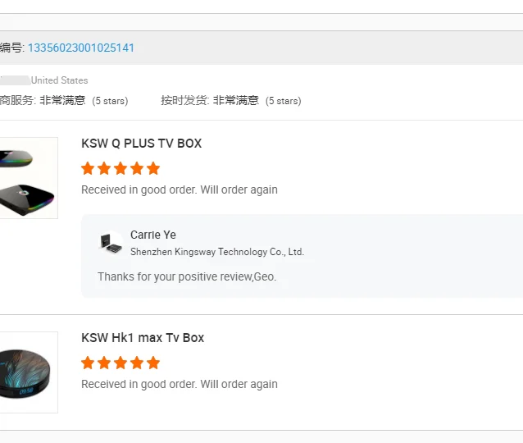Image resolution: width=523 pixels, height=443 pixels.
Task: Click the seller reply 'Thanks for your positive review,Geo.'
Action: pos(187,276)
